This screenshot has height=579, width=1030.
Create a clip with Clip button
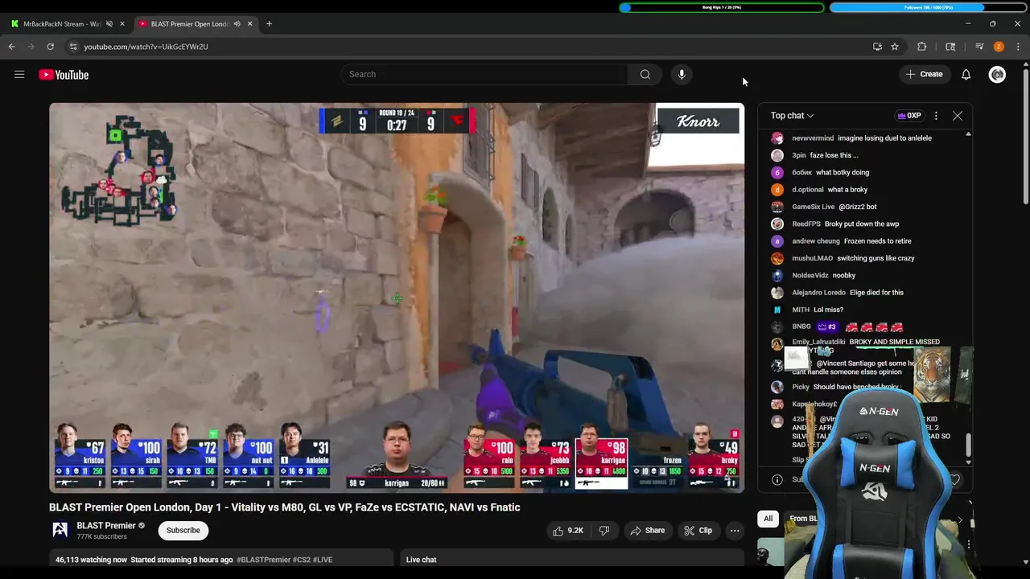point(698,531)
